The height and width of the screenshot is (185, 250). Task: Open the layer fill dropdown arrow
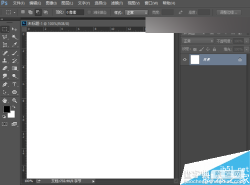pyautogui.click(x=246, y=49)
